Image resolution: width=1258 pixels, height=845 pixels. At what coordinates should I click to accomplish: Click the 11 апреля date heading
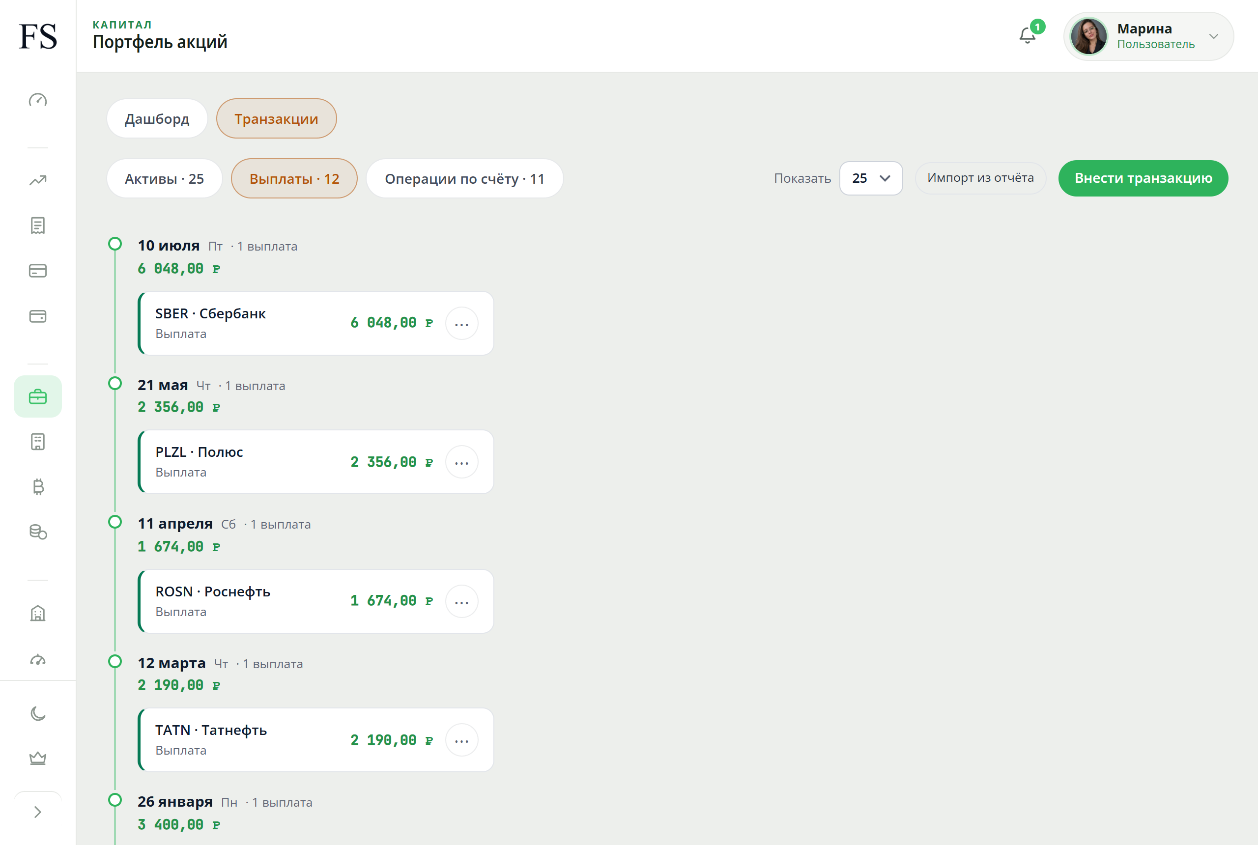175,524
